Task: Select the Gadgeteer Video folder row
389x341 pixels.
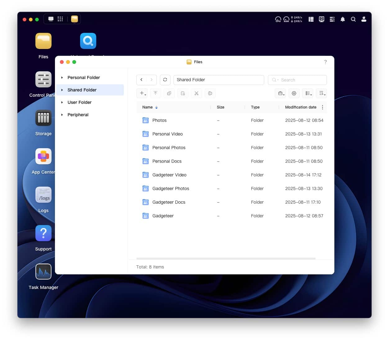Action: click(232, 175)
